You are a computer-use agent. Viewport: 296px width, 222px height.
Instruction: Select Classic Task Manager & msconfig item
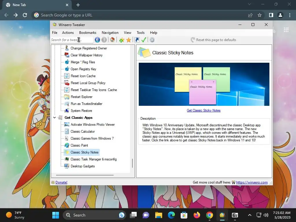click(x=93, y=159)
